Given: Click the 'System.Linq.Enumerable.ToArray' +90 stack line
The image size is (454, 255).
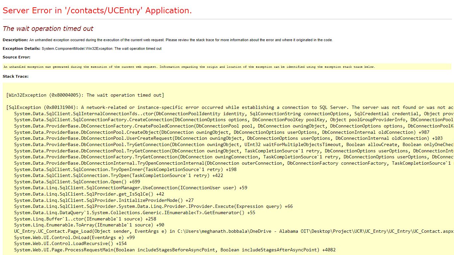Looking at the screenshot, I should click(x=89, y=225).
